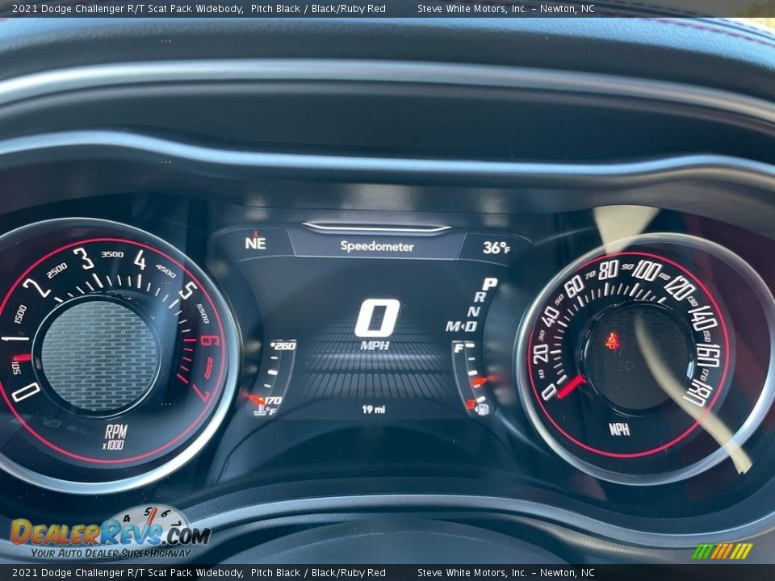
Task: Click the '19 mi' odometer value
Action: pos(374,409)
